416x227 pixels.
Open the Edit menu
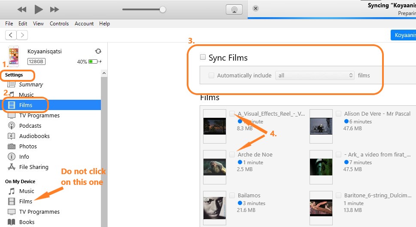(23, 24)
